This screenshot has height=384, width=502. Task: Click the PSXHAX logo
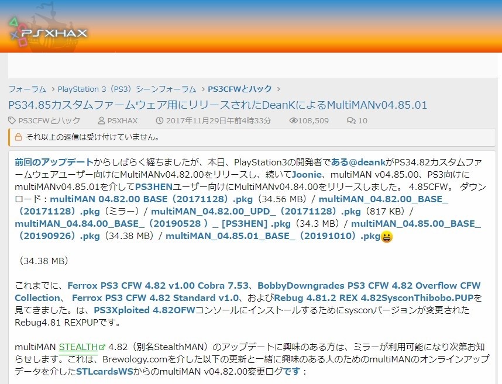tap(48, 32)
